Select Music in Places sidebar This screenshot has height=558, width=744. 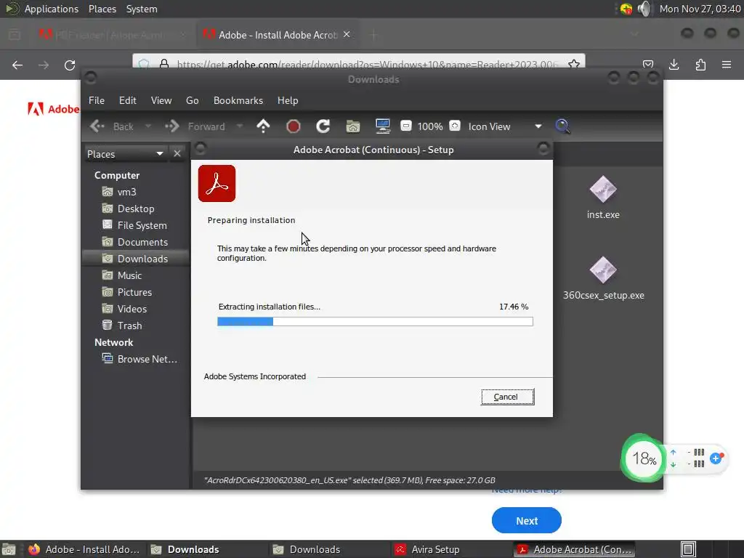(122, 275)
